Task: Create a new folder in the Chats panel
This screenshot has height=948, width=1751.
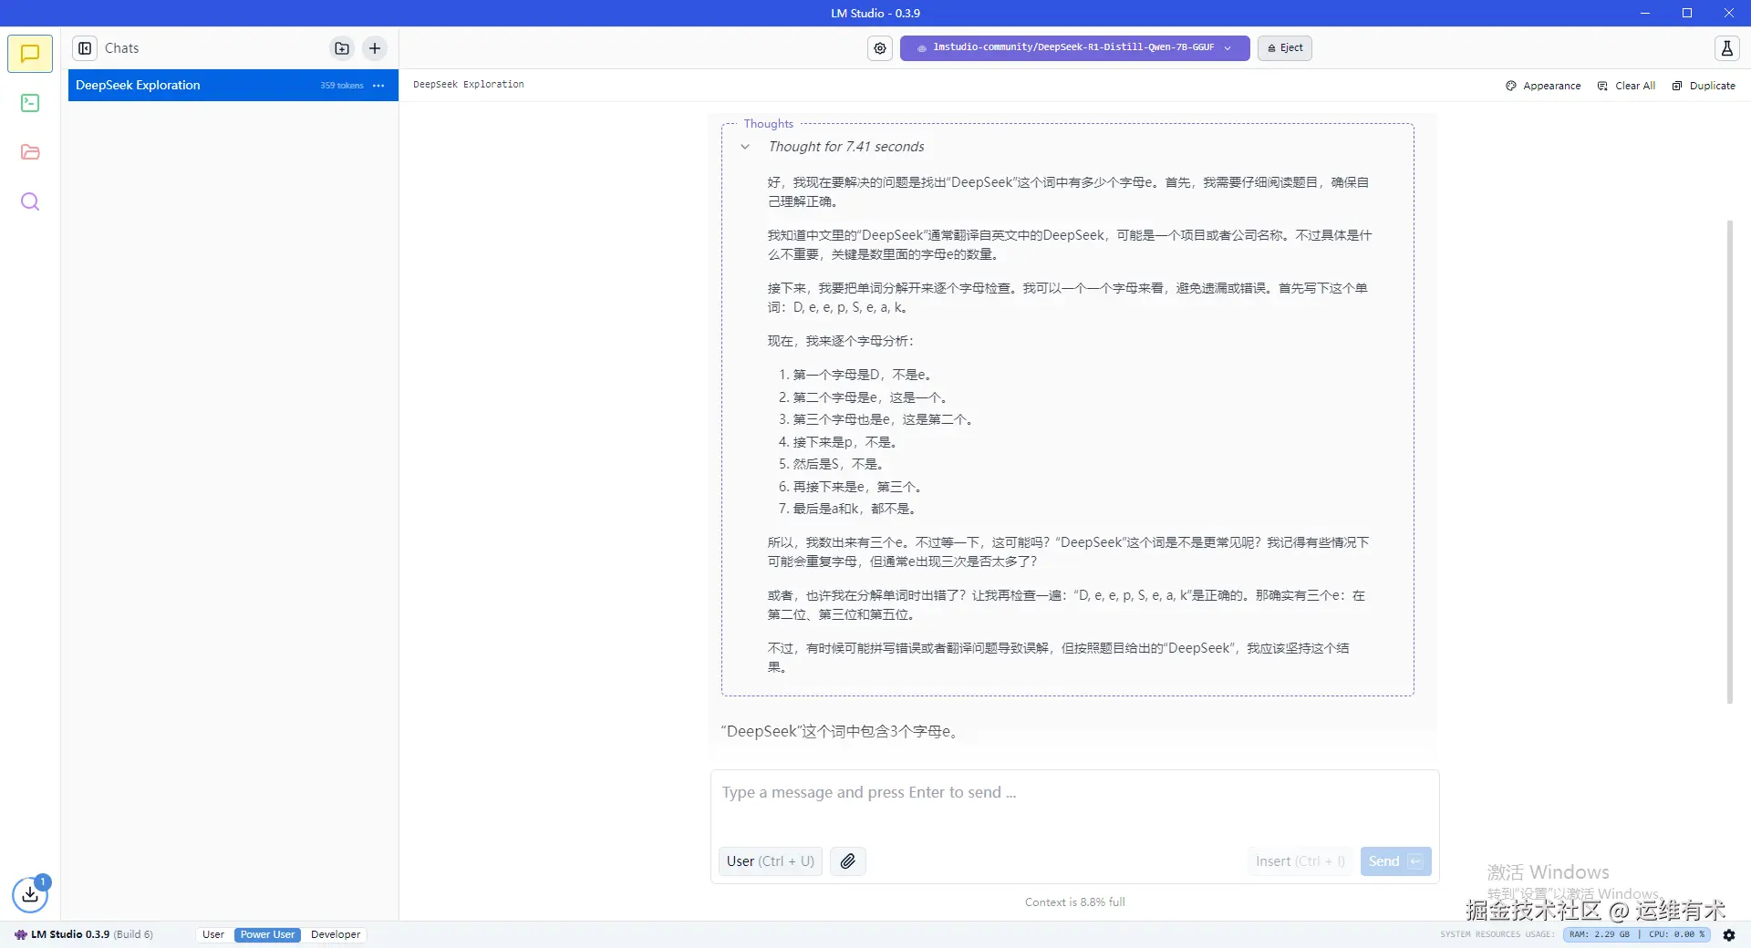Action: 341,48
